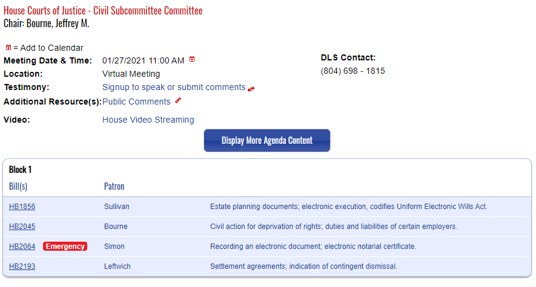536x287 pixels.
Task: Click the Bill(s) column header
Action: 18,187
